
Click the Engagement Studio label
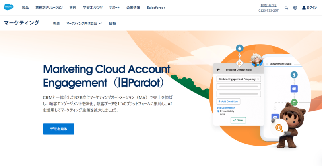281,64
